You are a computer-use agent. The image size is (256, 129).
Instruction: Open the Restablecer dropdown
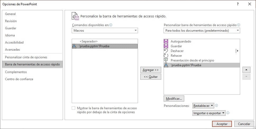203,106
